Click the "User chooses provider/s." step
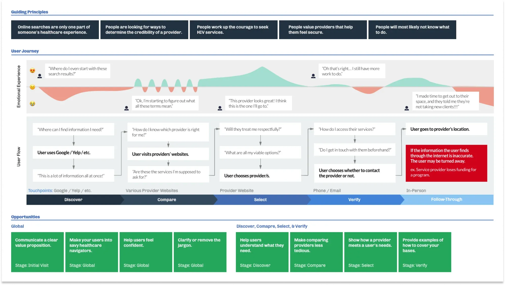The width and height of the screenshot is (505, 285). click(260, 176)
